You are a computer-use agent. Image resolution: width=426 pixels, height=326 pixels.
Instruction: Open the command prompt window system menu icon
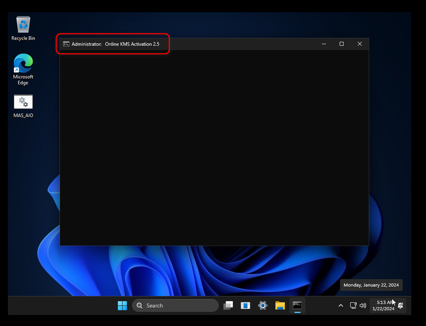coord(66,44)
